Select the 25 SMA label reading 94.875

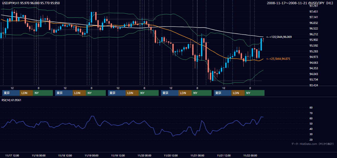coord(278,59)
